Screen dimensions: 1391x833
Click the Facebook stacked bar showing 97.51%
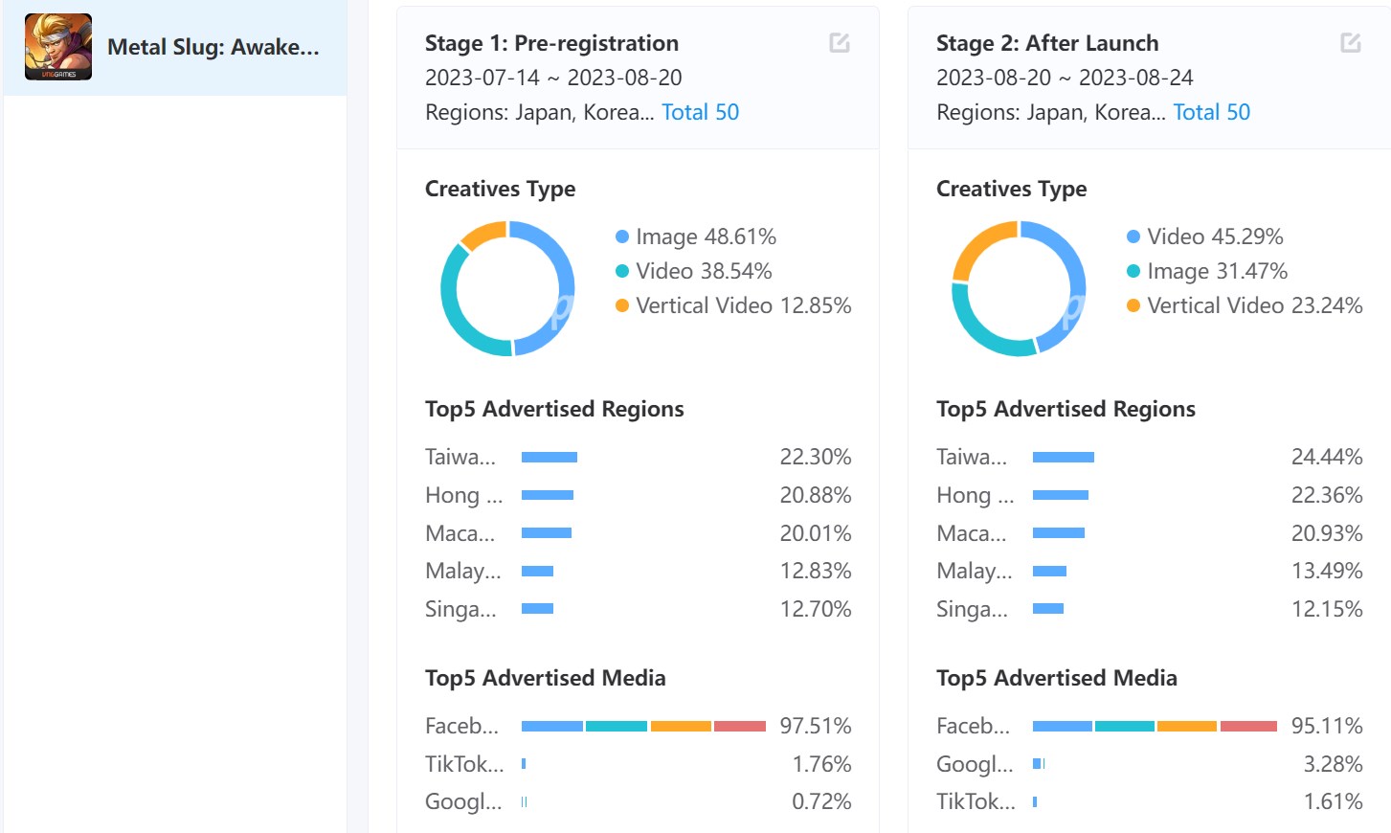pos(643,726)
